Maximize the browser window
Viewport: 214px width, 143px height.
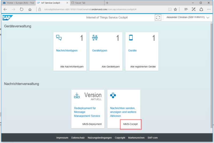click(201, 3)
